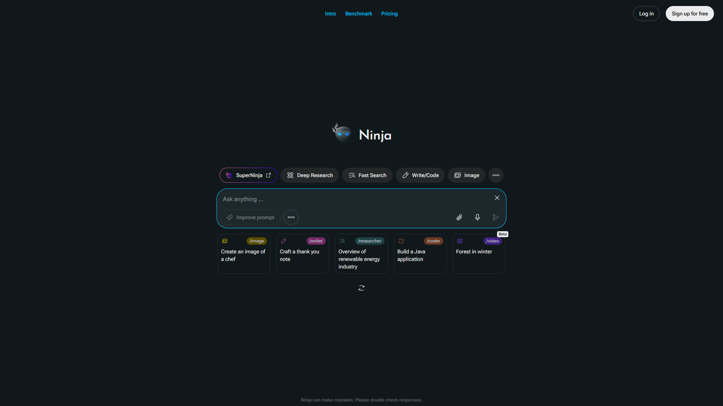Send the prompt with the arrow icon

pyautogui.click(x=496, y=217)
